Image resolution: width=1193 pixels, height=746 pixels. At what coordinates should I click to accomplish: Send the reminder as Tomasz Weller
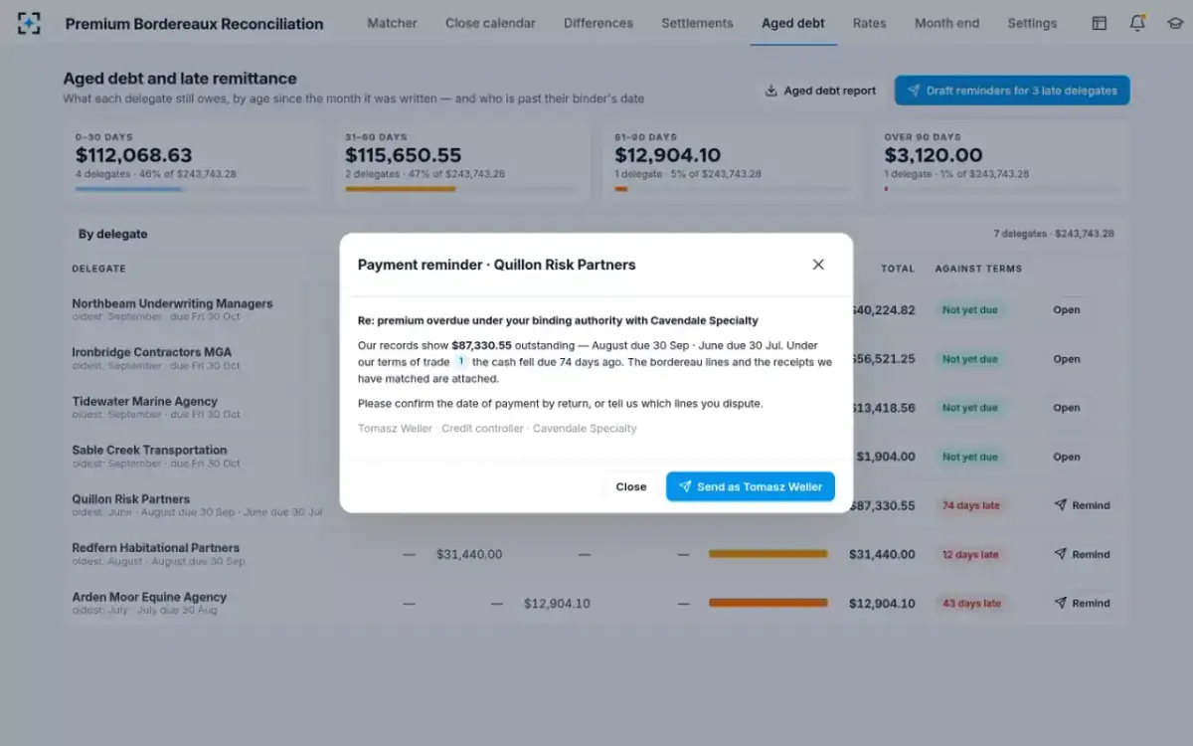pos(751,486)
